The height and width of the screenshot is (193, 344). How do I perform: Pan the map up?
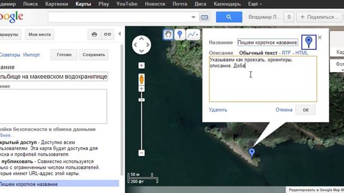pyautogui.click(x=141, y=39)
